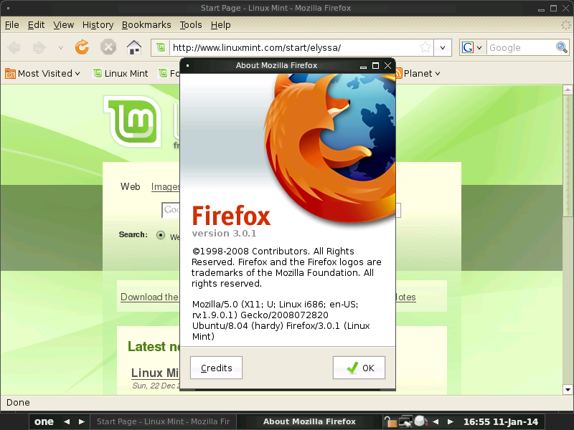Click the clock showing 16:55 11-Jan-14
574x430 pixels.
501,422
